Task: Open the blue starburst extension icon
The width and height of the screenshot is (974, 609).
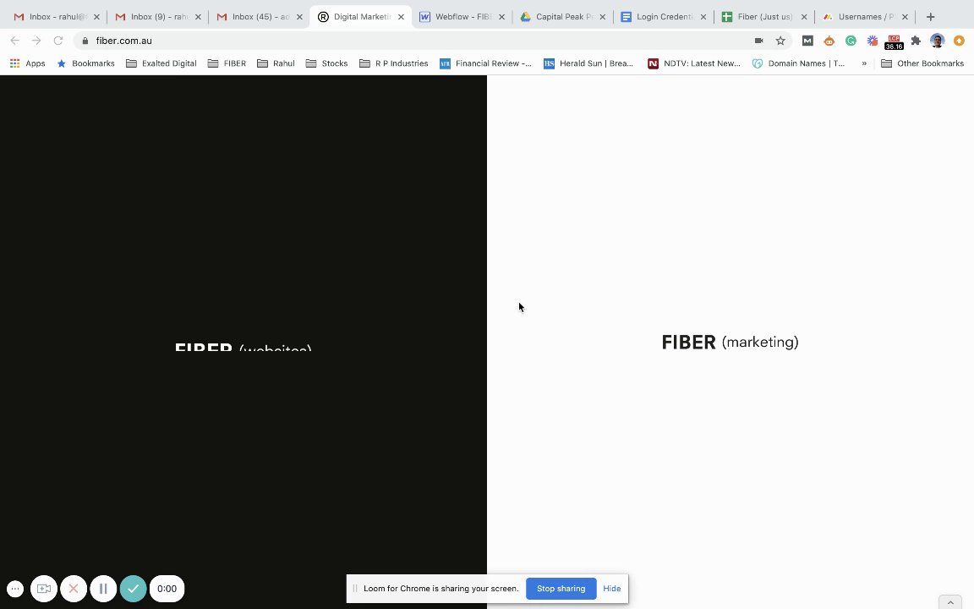Action: pyautogui.click(x=873, y=41)
